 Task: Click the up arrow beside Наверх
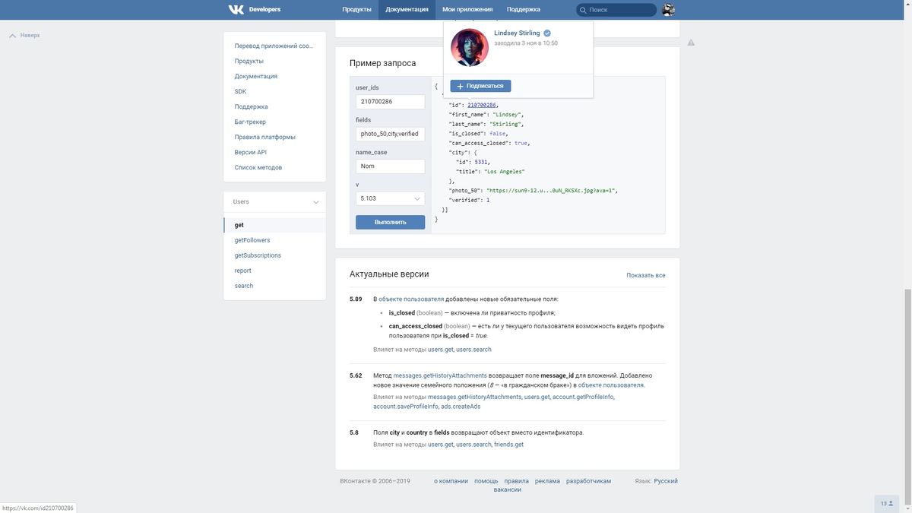[x=12, y=36]
